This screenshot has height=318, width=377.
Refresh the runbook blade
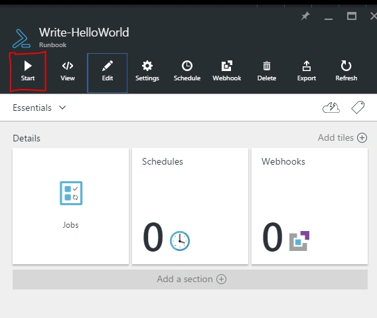coord(346,72)
